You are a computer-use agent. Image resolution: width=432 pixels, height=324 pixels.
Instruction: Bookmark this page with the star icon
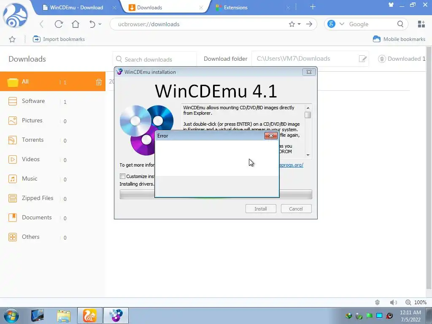[292, 24]
